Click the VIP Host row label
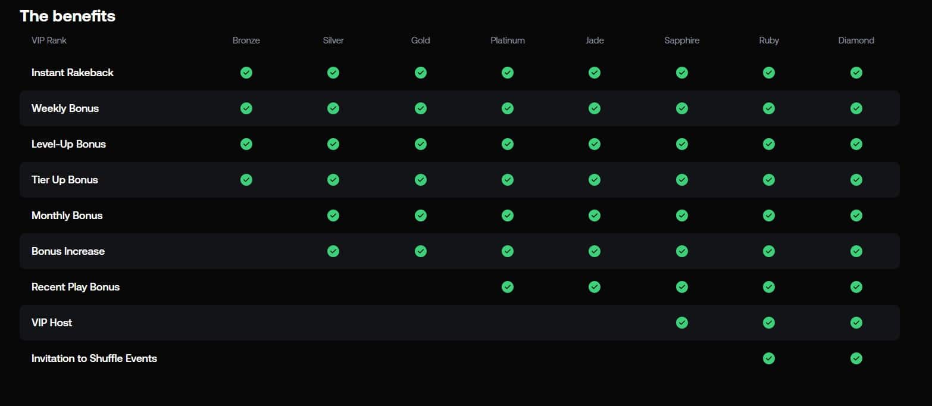932x406 pixels. 52,323
